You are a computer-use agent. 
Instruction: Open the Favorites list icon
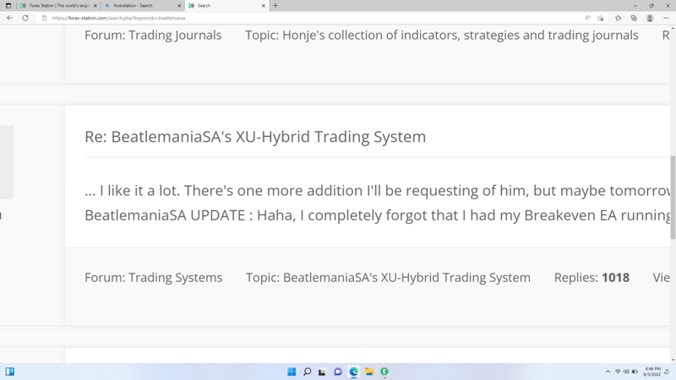click(619, 18)
